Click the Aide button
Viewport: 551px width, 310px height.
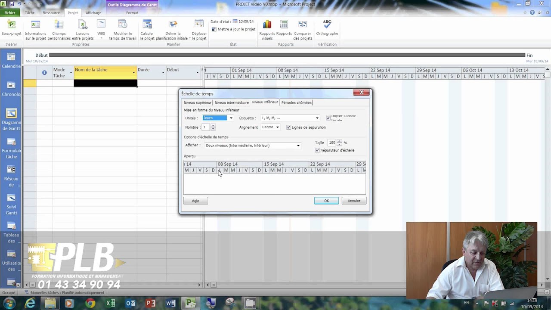[x=195, y=201]
